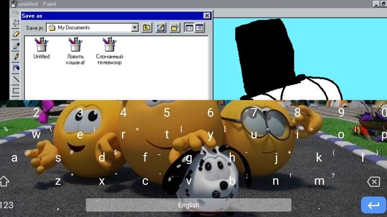Expand the Save in dropdown arrow
387x217 pixels.
(x=135, y=28)
